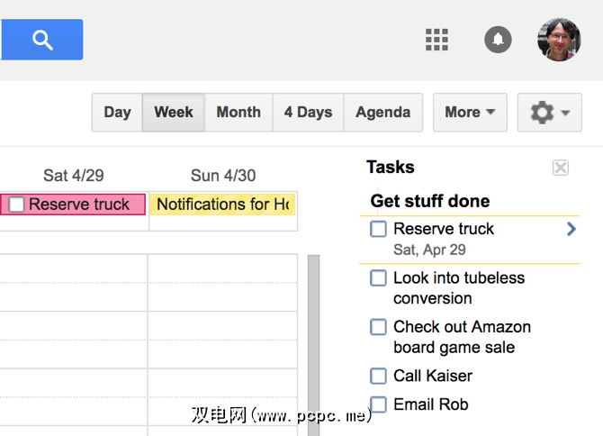Viewport: 603px width, 436px height.
Task: Switch to Day view
Action: (117, 113)
